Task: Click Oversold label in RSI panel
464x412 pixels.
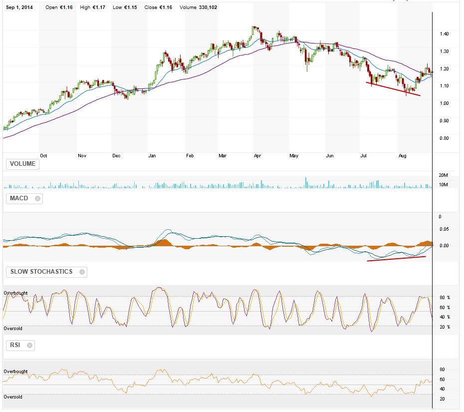Action: click(x=13, y=397)
